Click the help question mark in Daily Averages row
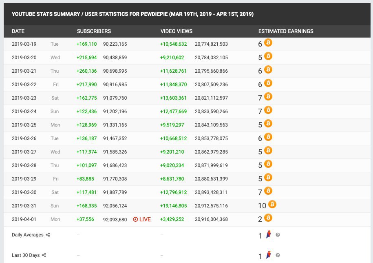373x263 pixels. pyautogui.click(x=278, y=235)
